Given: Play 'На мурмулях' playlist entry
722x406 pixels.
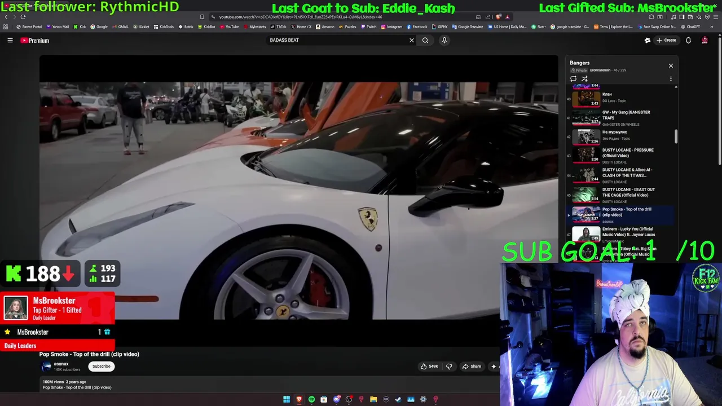Looking at the screenshot, I should [x=620, y=136].
